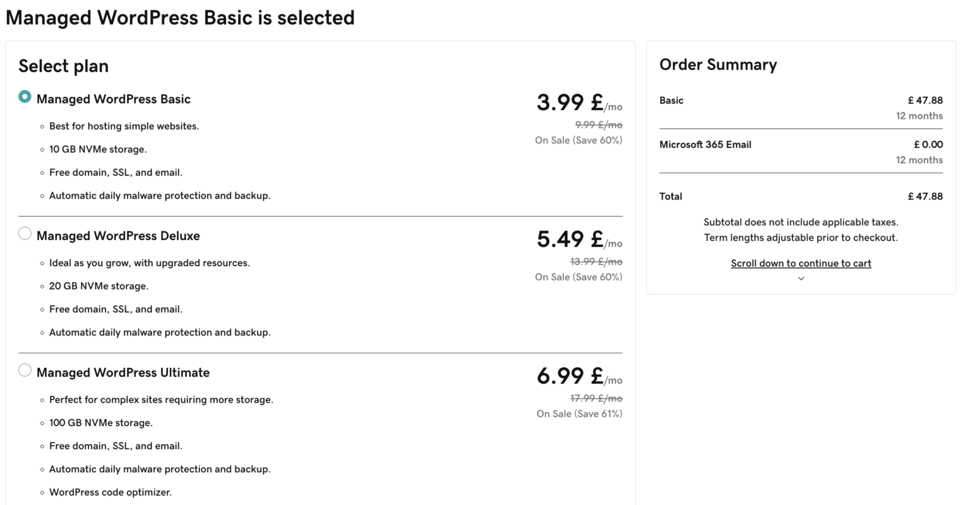Image resolution: width=970 pixels, height=505 pixels.
Task: Expand the Basic line item in Order Summary
Action: tap(671, 100)
